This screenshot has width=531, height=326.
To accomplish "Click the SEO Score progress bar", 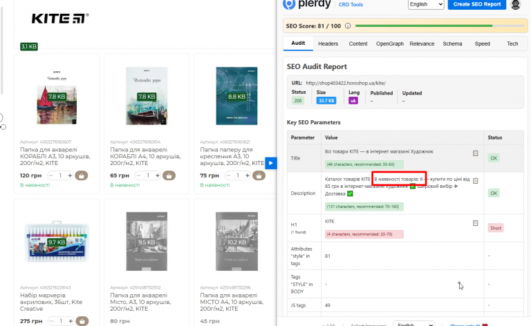I will point(440,26).
